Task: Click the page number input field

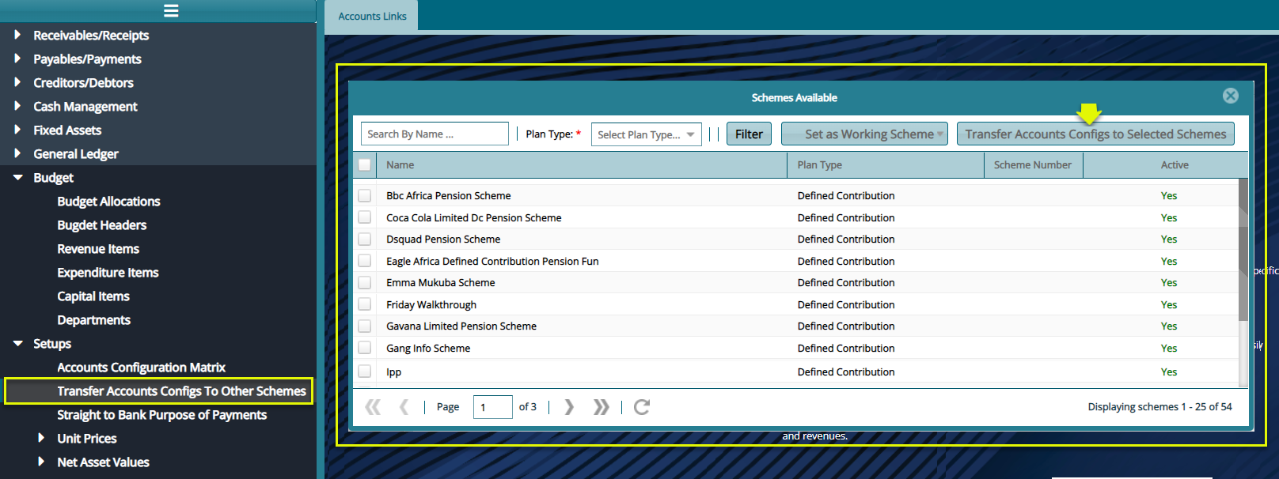Action: 492,407
